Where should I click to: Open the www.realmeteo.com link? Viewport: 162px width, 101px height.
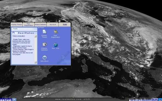[68, 99]
